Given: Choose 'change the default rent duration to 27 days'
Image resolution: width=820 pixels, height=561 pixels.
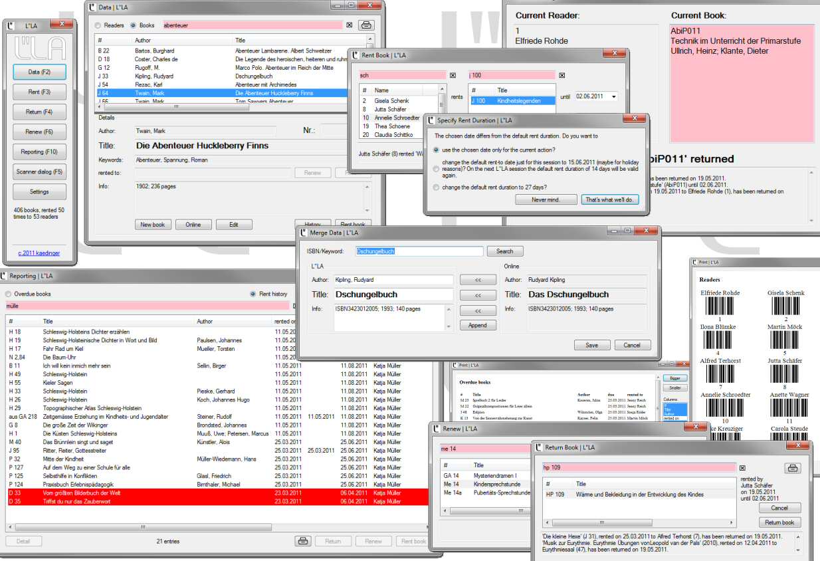Looking at the screenshot, I should click(436, 187).
